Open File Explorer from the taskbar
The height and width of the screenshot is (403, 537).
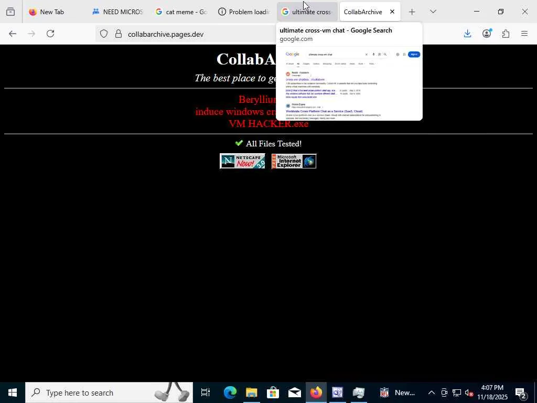point(251,393)
